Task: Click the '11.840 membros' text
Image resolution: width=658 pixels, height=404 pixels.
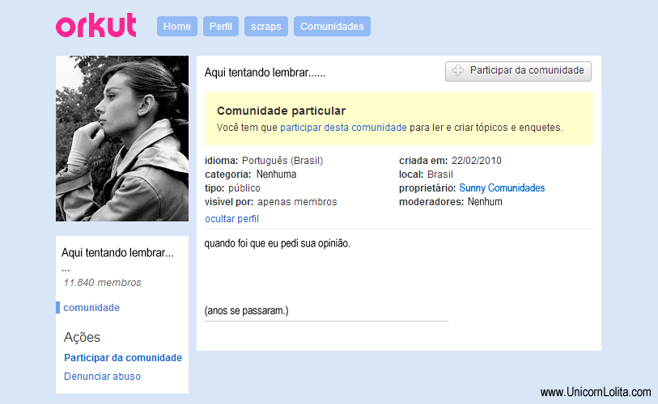Action: (x=103, y=283)
